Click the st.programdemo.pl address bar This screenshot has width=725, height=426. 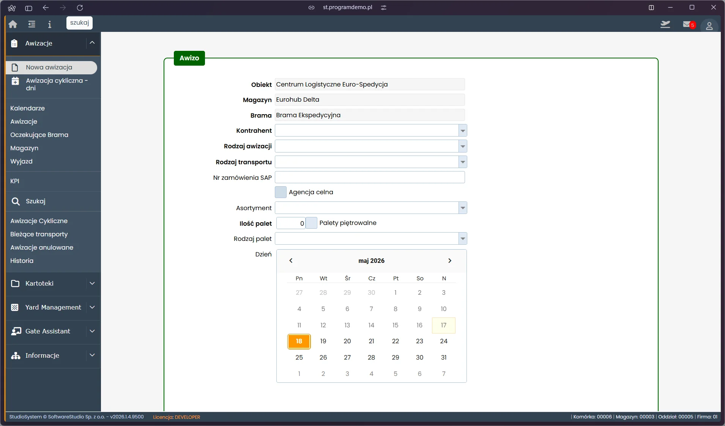click(x=347, y=8)
